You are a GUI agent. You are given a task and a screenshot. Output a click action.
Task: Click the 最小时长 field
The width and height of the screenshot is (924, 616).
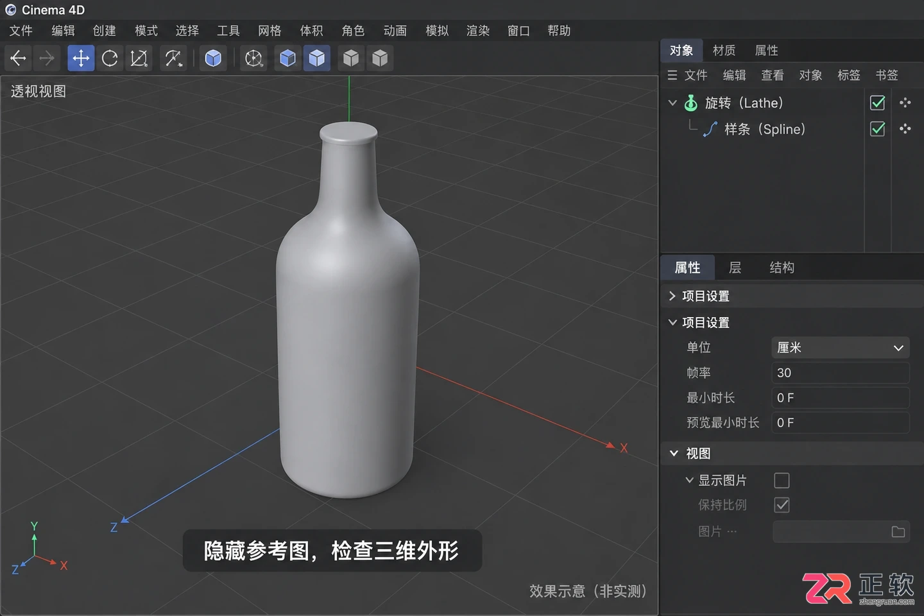841,398
